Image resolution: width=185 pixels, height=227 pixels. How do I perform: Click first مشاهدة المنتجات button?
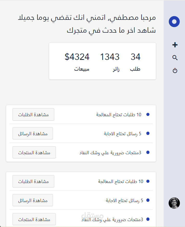click(x=34, y=152)
